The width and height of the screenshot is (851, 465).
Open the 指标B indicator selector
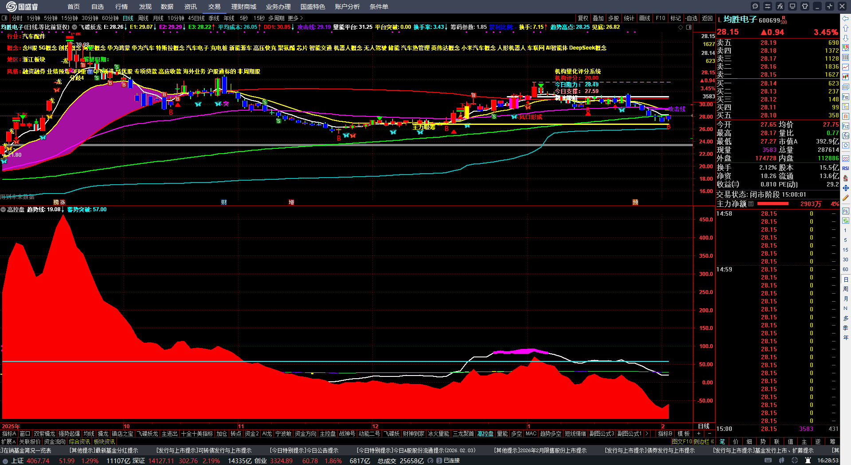[665, 434]
